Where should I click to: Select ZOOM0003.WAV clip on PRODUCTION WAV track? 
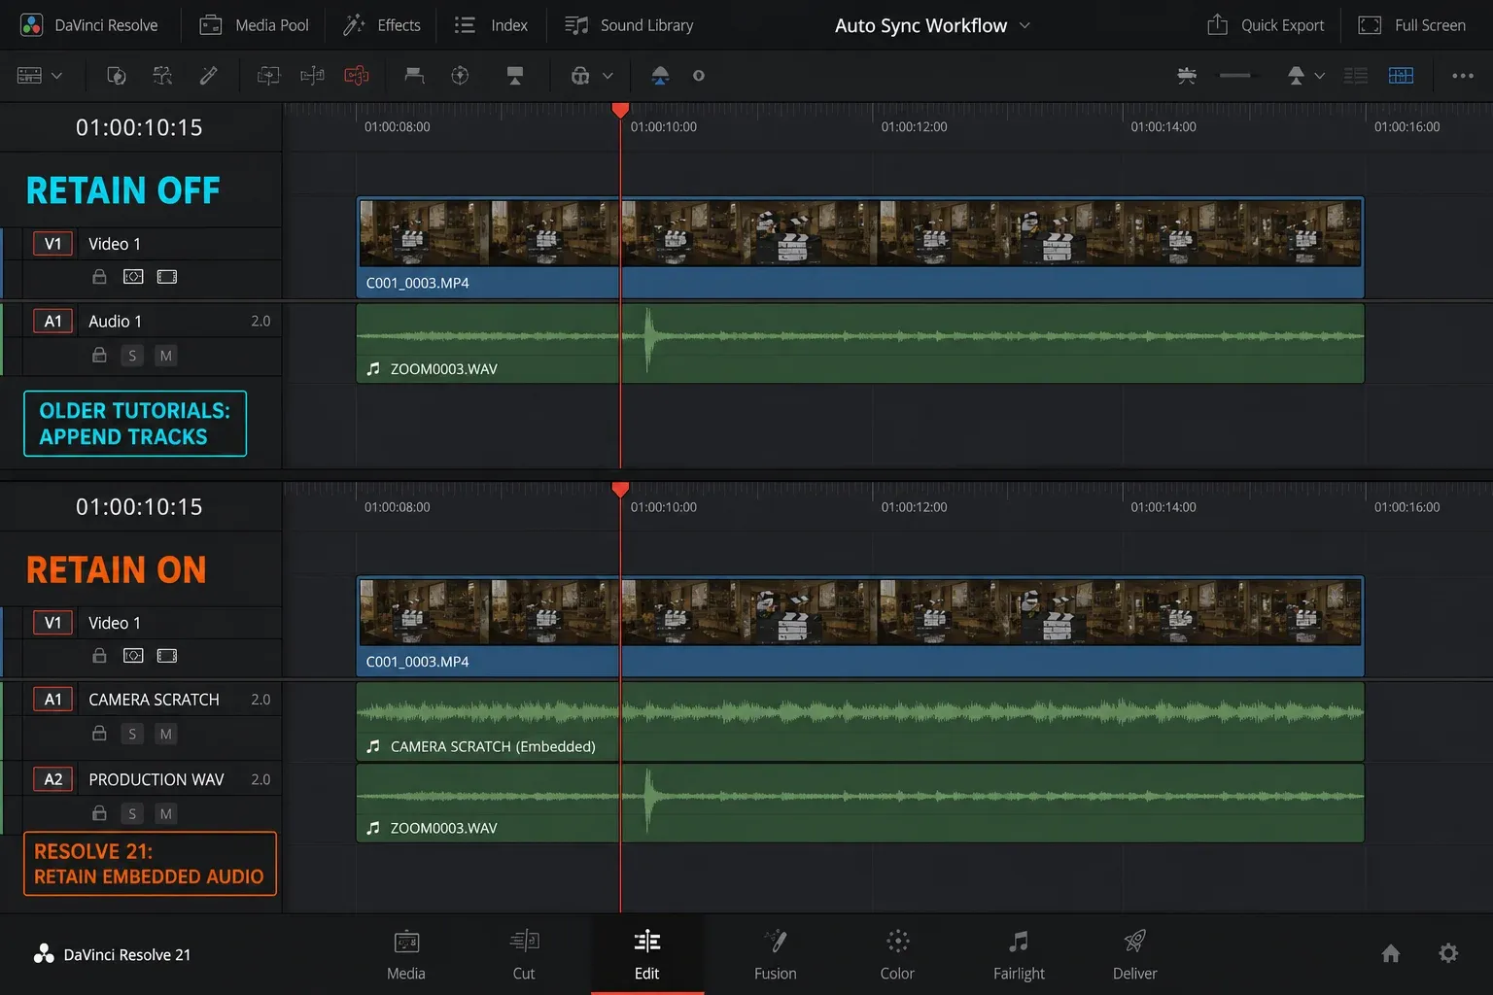(x=860, y=803)
